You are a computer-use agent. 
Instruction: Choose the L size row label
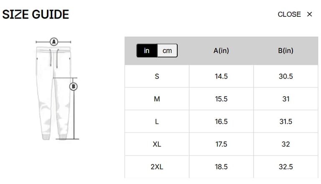coord(157,122)
